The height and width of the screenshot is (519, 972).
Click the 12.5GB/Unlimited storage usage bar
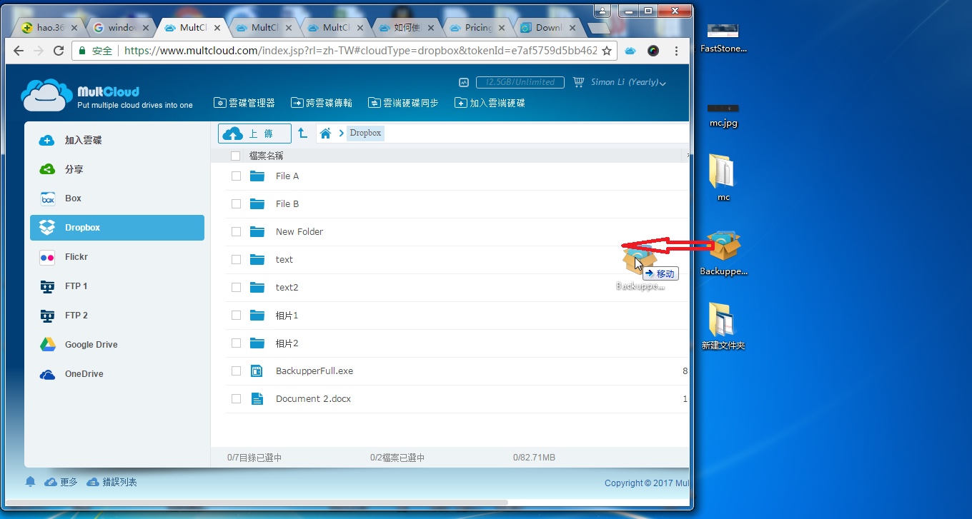point(520,82)
